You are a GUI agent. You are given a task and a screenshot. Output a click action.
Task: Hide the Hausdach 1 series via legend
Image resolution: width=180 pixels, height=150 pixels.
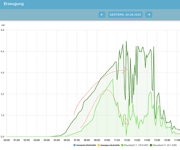tap(135, 145)
